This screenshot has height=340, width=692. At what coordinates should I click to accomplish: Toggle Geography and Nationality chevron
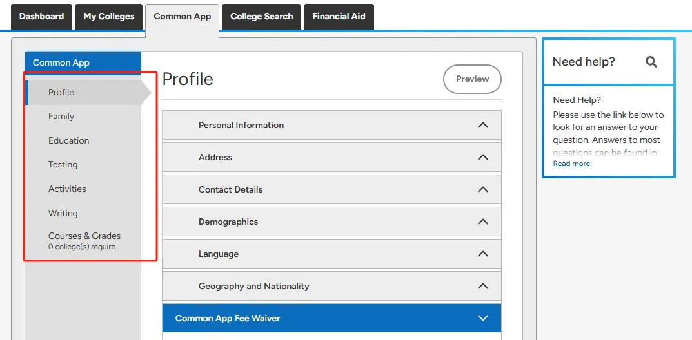[482, 286]
